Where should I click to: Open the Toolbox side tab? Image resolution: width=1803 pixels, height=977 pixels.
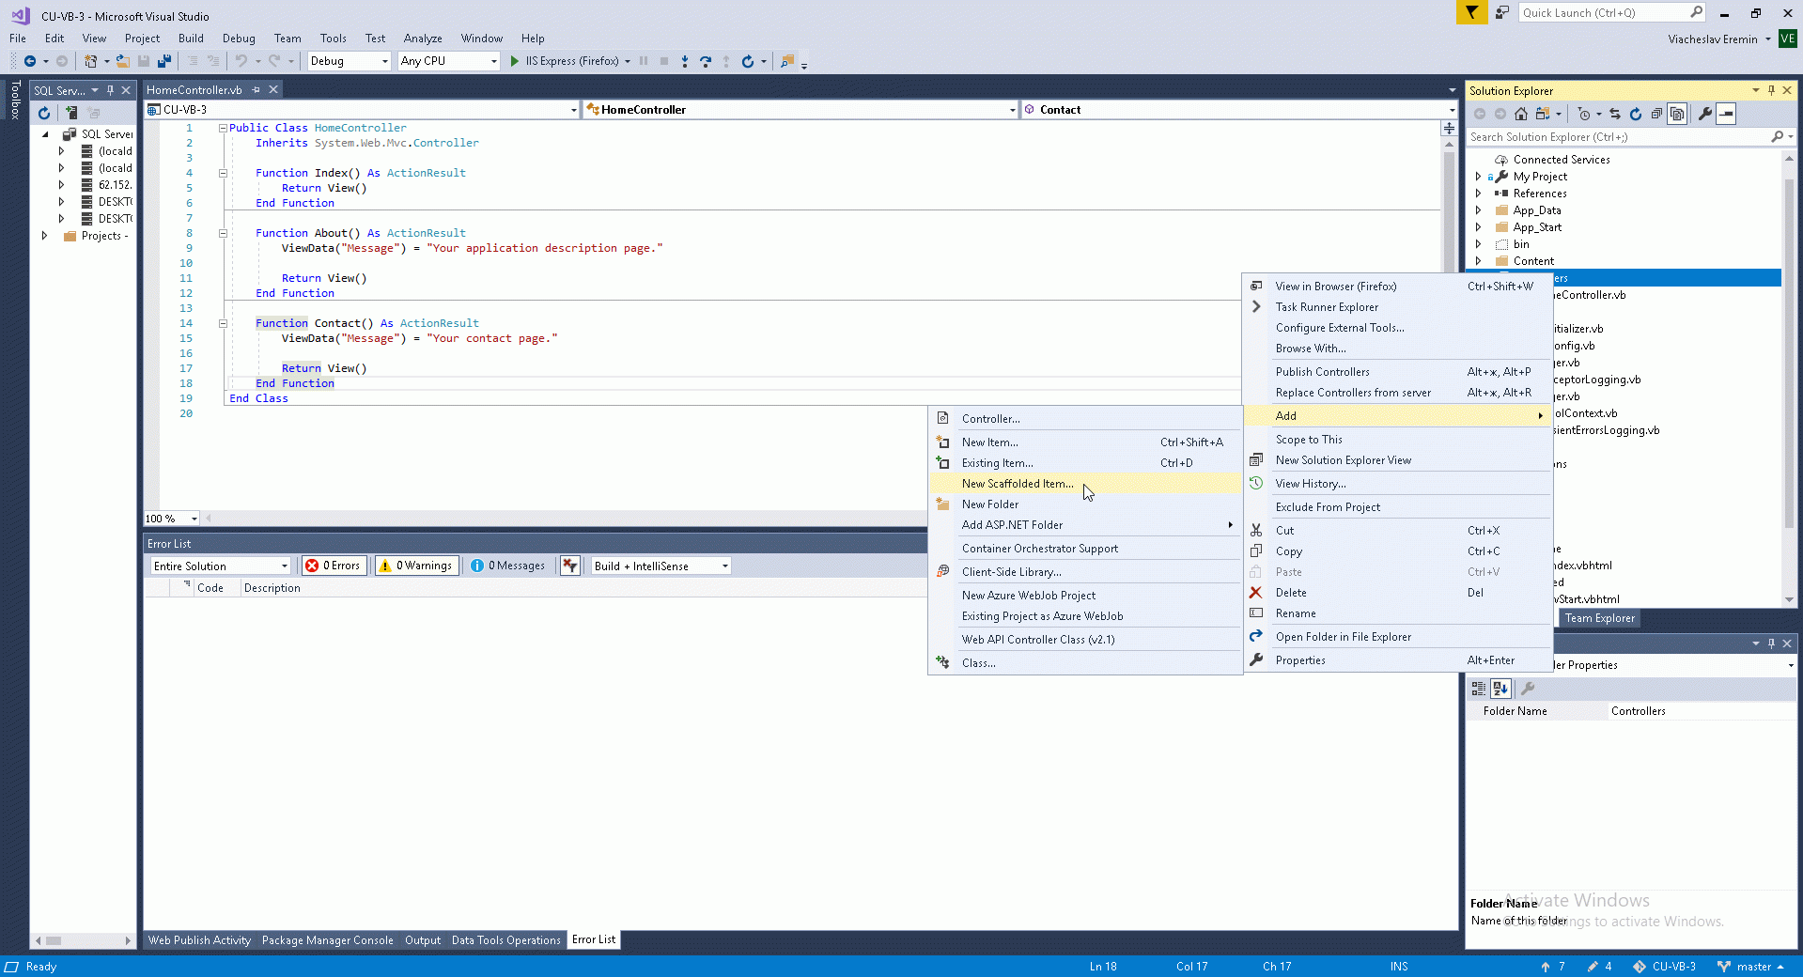click(15, 101)
